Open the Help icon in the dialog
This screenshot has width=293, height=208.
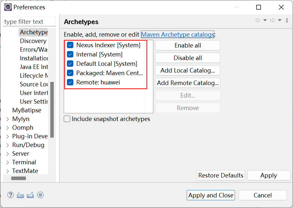11,195
